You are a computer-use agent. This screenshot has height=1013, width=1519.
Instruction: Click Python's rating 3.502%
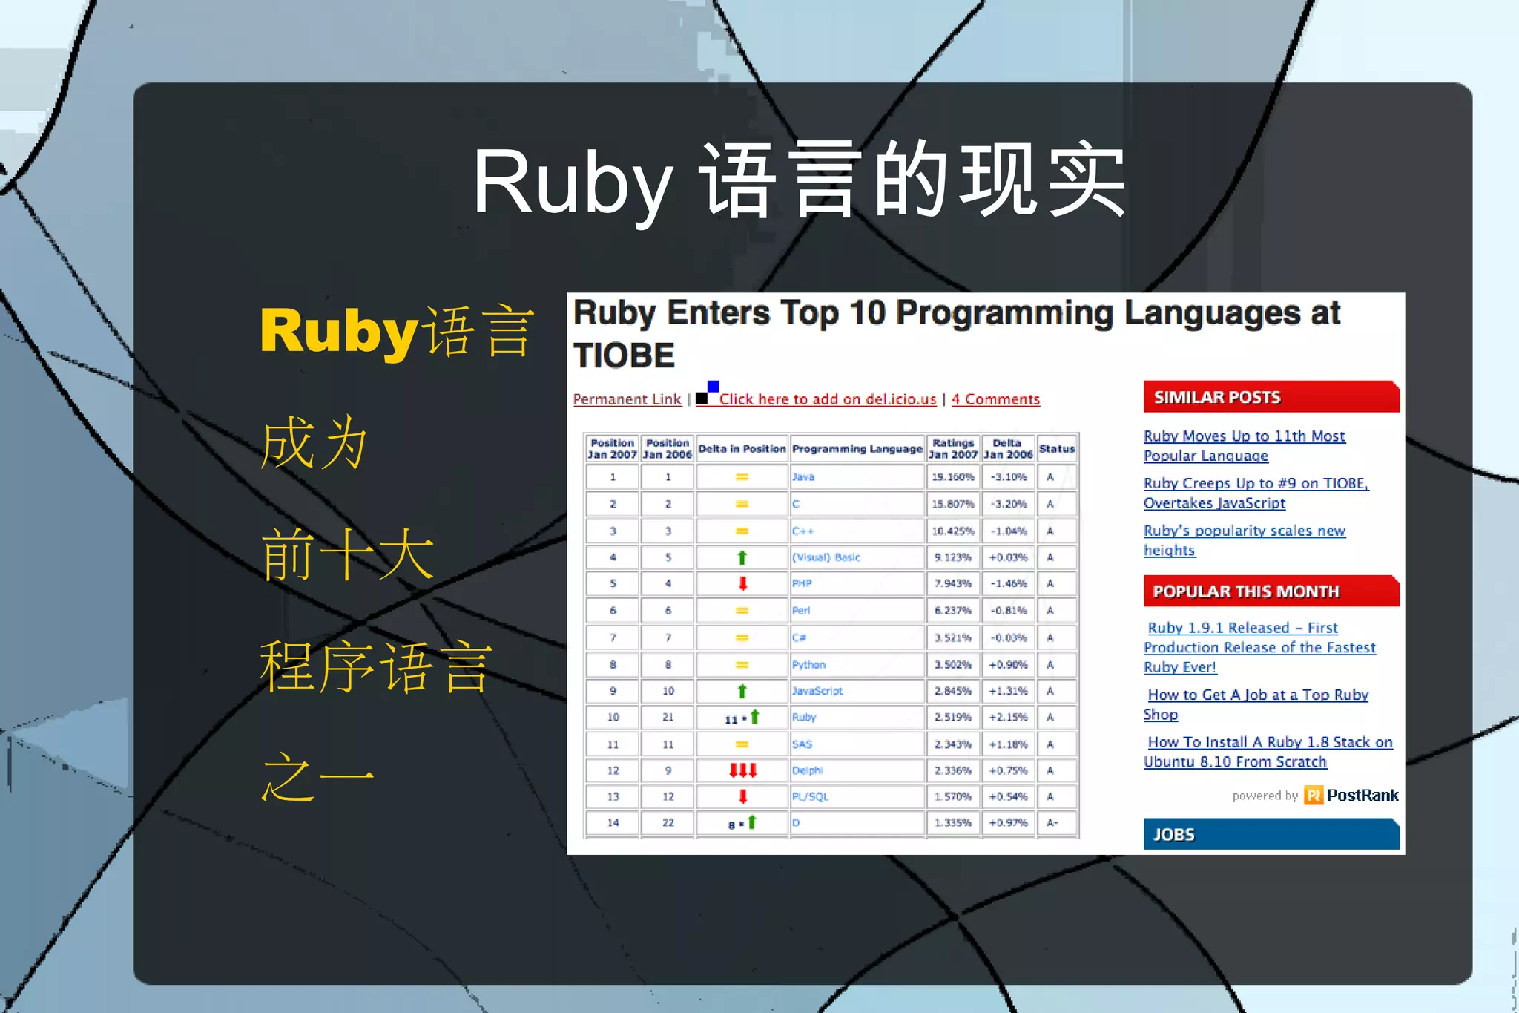coord(953,665)
